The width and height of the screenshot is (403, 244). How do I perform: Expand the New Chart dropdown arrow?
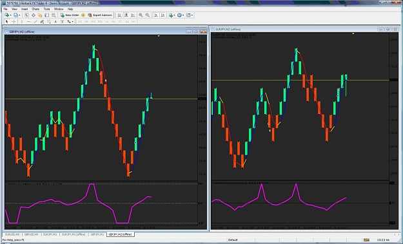coord(10,15)
